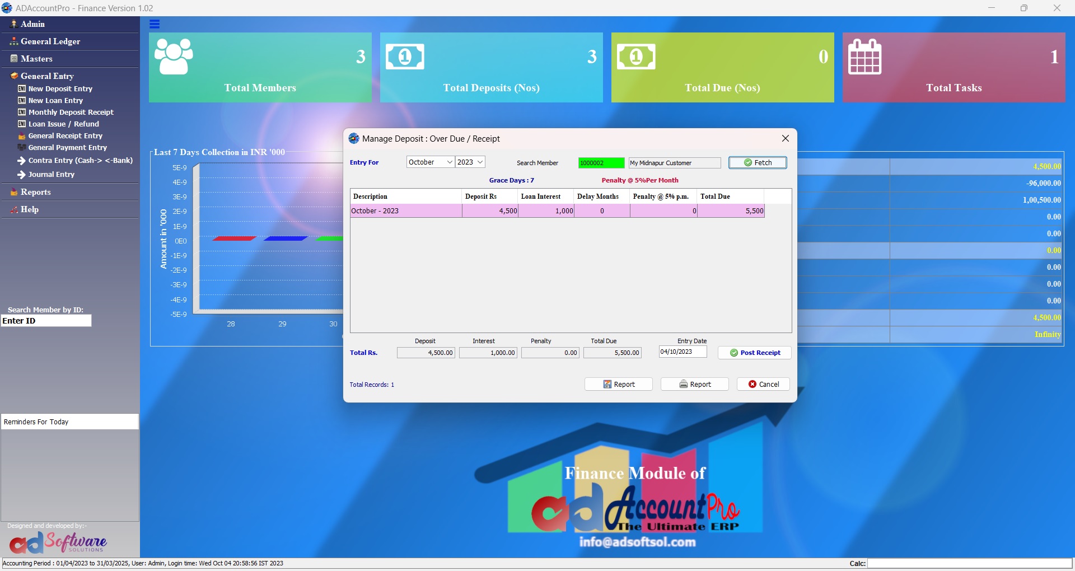Open Contra Entry (Cash-> <-Bank)
1075x571 pixels.
(80, 161)
